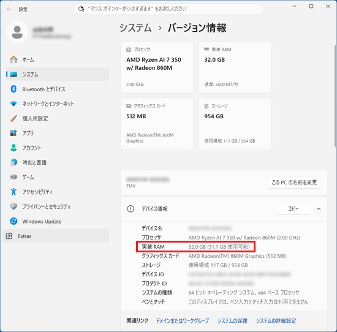This screenshot has width=337, height=332.
Task: Click the processor chip icon in card
Action: click(128, 50)
